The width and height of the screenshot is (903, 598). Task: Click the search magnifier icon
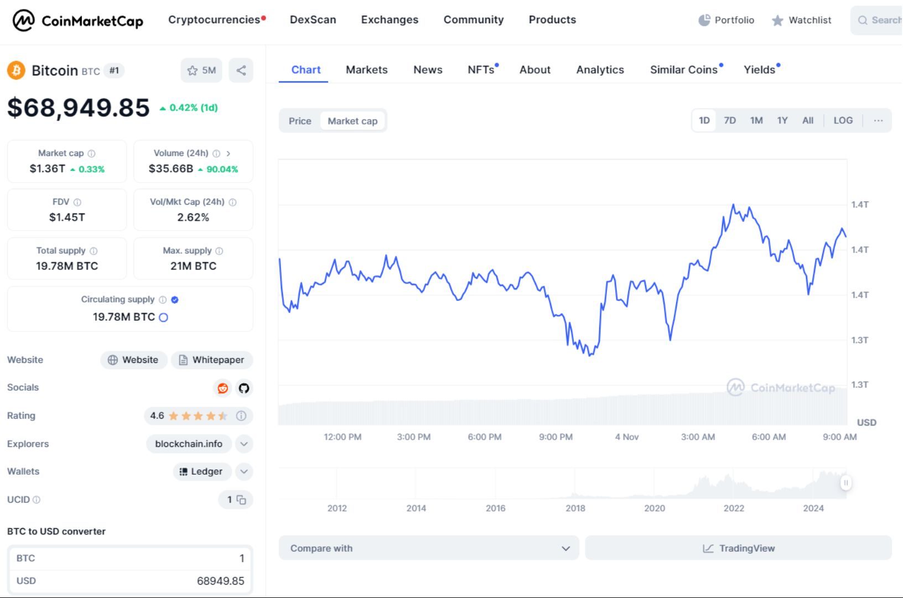pyautogui.click(x=863, y=20)
